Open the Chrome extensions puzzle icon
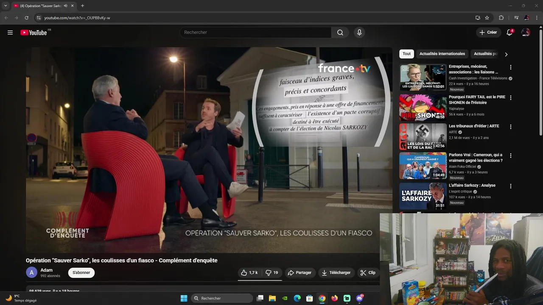The width and height of the screenshot is (543, 305). 501,18
